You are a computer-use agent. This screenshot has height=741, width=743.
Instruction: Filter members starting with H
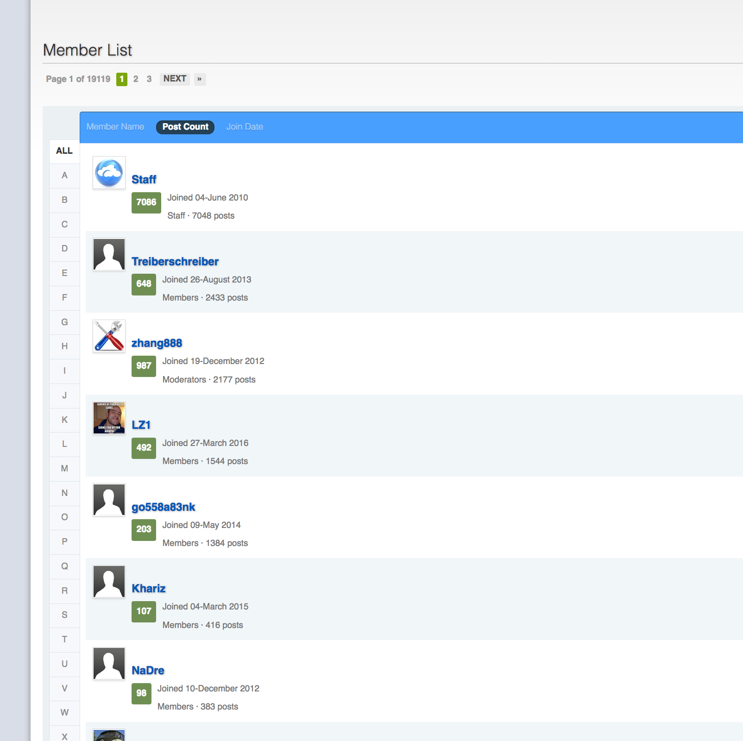64,346
